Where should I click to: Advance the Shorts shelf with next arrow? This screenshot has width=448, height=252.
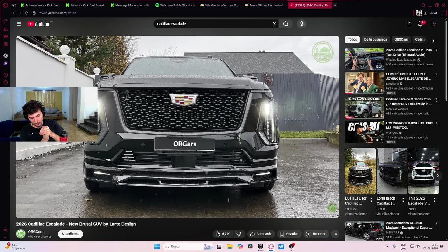(x=437, y=176)
